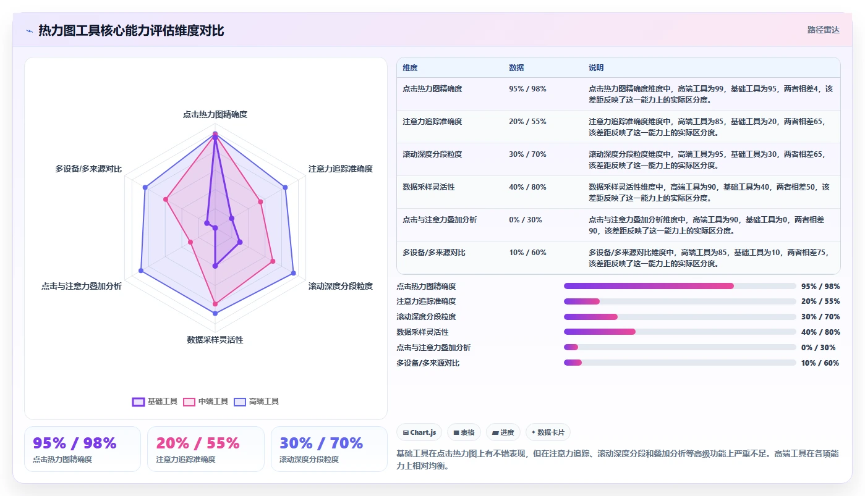Click the radar axis label 多设备/多来源对比
Image resolution: width=865 pixels, height=496 pixels.
(88, 169)
